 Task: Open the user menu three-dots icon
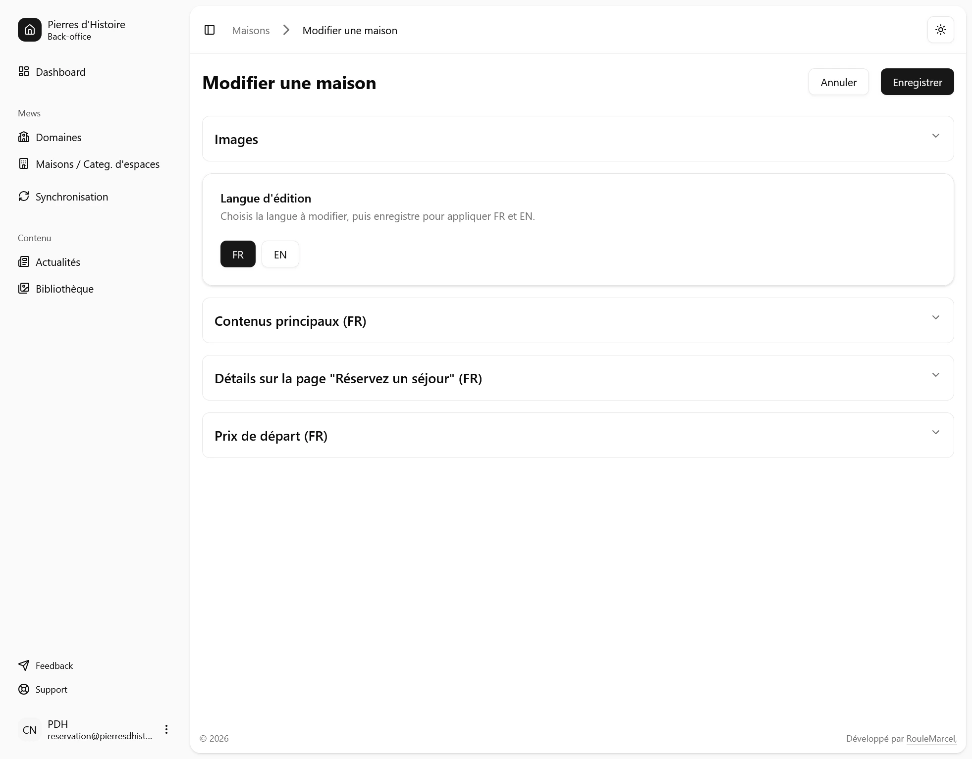(x=166, y=729)
